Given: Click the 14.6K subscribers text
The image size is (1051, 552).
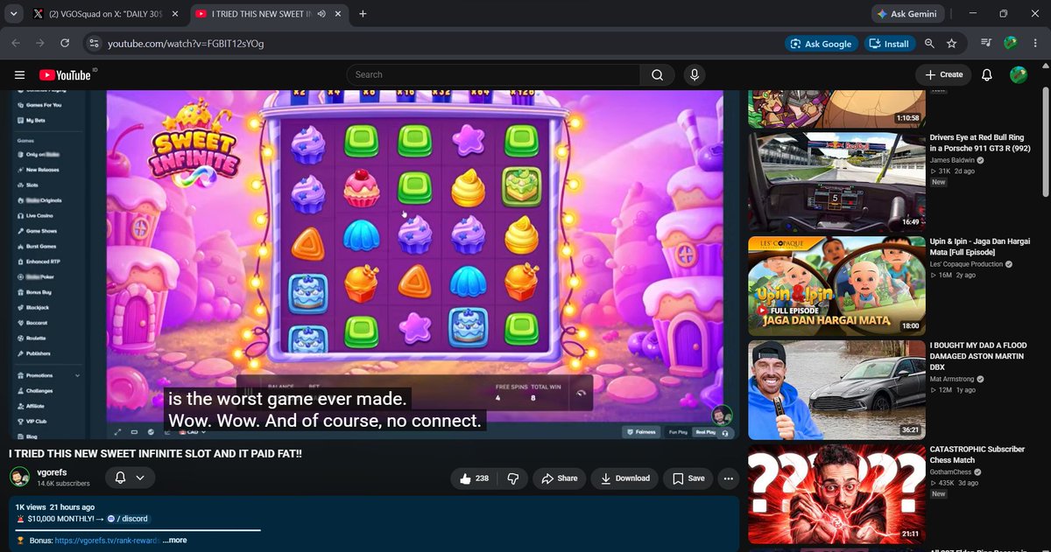Looking at the screenshot, I should (63, 484).
